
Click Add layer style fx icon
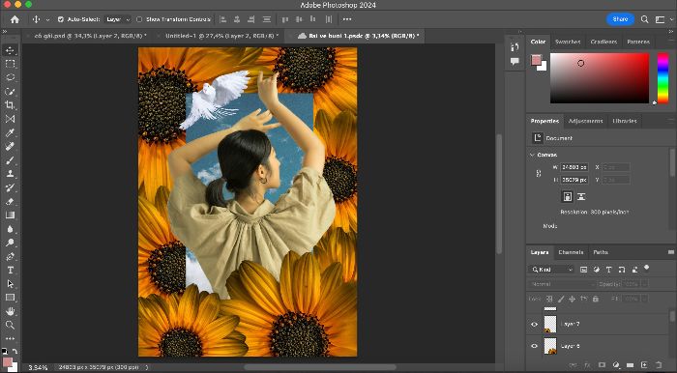point(588,365)
